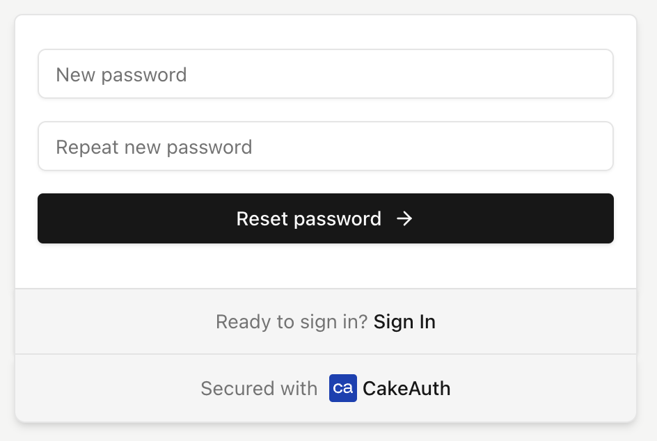Click the 'New password' placeholder text
Image resolution: width=657 pixels, height=441 pixels.
[x=121, y=75]
